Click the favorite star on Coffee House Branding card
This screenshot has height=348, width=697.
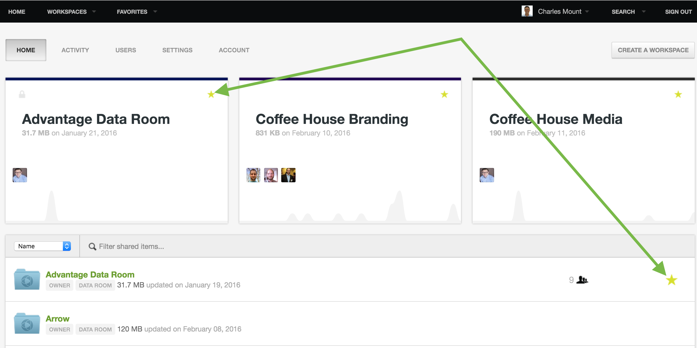(444, 94)
